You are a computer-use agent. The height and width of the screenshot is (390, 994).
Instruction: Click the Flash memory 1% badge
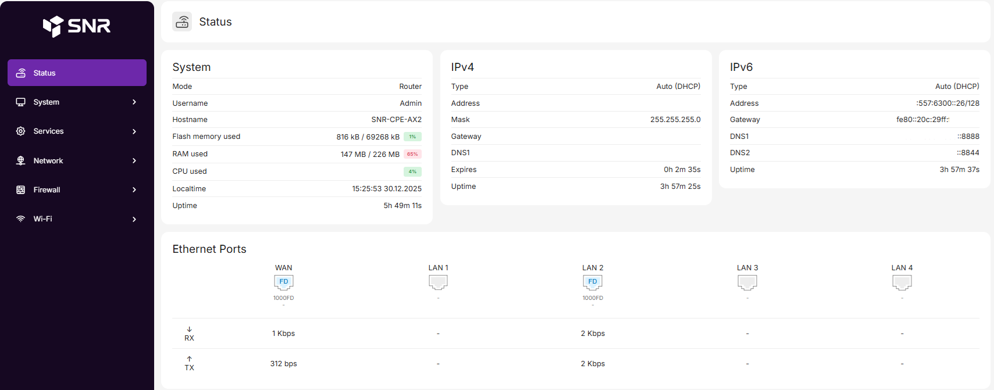tap(412, 137)
